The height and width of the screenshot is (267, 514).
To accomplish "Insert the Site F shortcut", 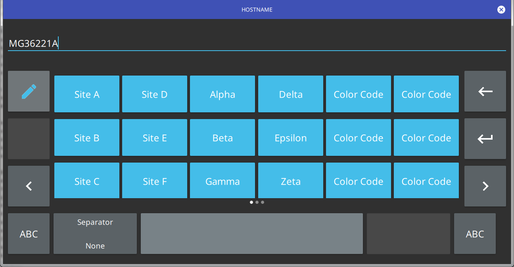I will [155, 181].
